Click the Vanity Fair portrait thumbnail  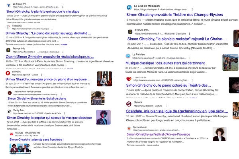pos(103,117)
